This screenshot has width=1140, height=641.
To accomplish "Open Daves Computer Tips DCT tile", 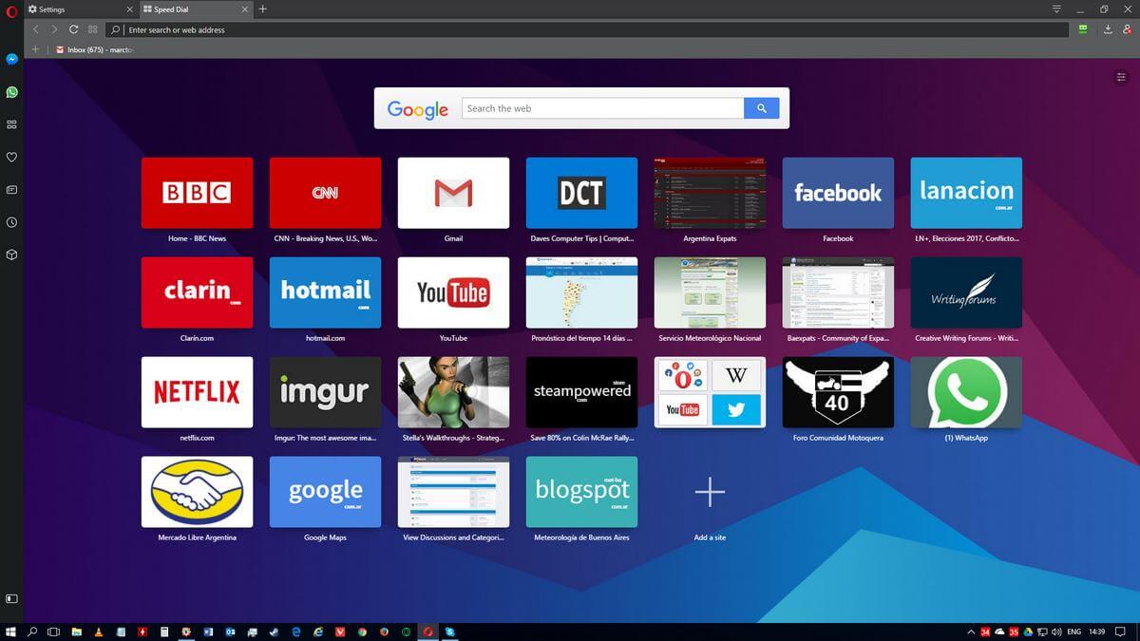I will point(581,193).
